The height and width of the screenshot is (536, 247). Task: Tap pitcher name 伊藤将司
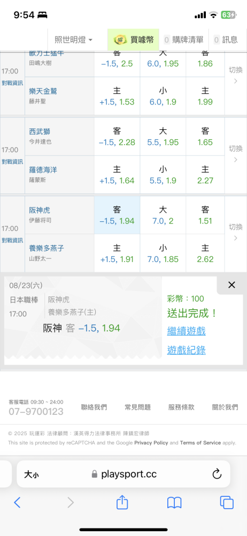click(40, 220)
